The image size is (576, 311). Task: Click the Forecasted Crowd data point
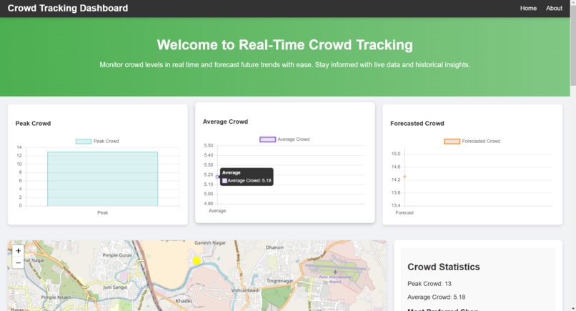click(404, 177)
